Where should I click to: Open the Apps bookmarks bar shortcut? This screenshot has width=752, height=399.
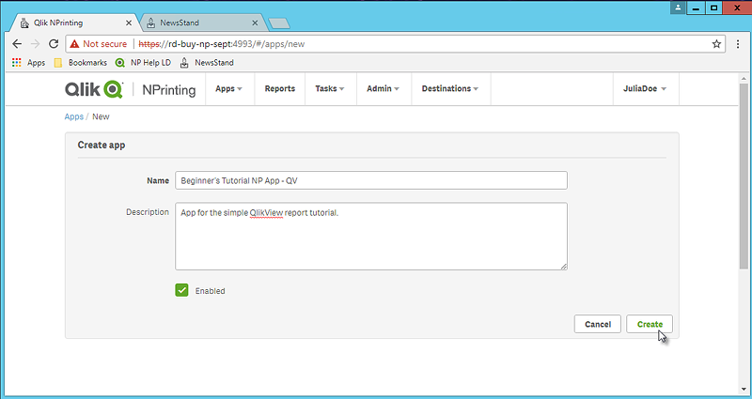click(x=28, y=63)
